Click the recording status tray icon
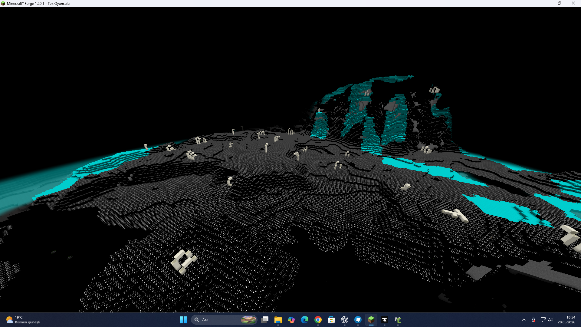 pyautogui.click(x=533, y=320)
